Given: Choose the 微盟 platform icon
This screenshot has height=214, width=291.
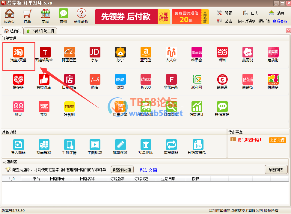Looking at the screenshot, I should click(x=120, y=81).
